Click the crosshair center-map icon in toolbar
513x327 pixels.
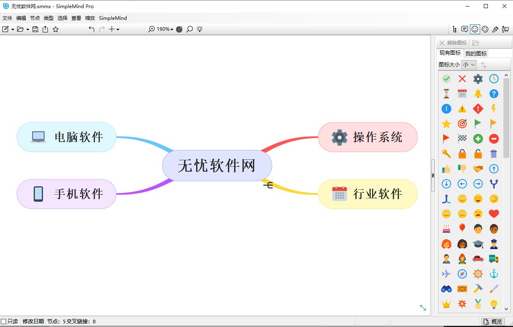pyautogui.click(x=179, y=29)
